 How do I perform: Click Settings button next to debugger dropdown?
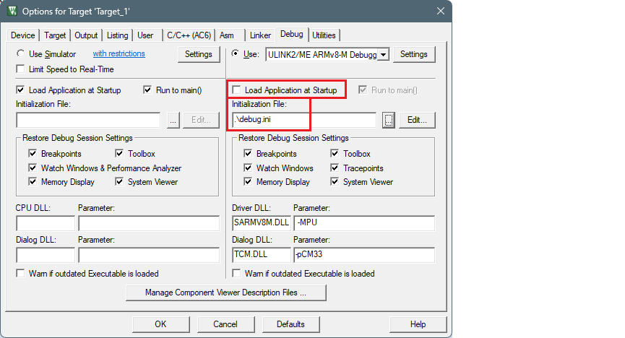tap(414, 54)
